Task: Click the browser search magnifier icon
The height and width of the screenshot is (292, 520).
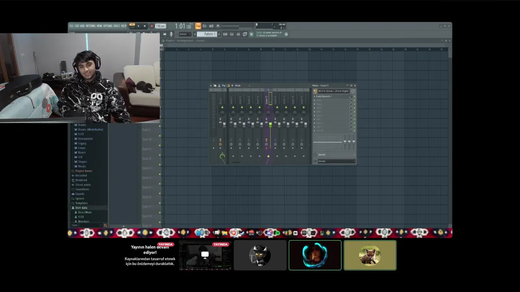Action: pos(105,225)
